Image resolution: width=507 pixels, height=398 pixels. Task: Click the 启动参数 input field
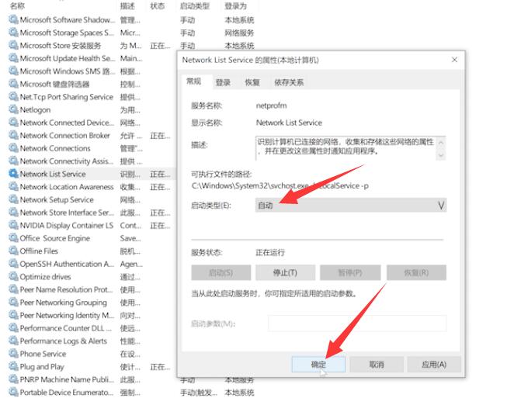tap(357, 324)
